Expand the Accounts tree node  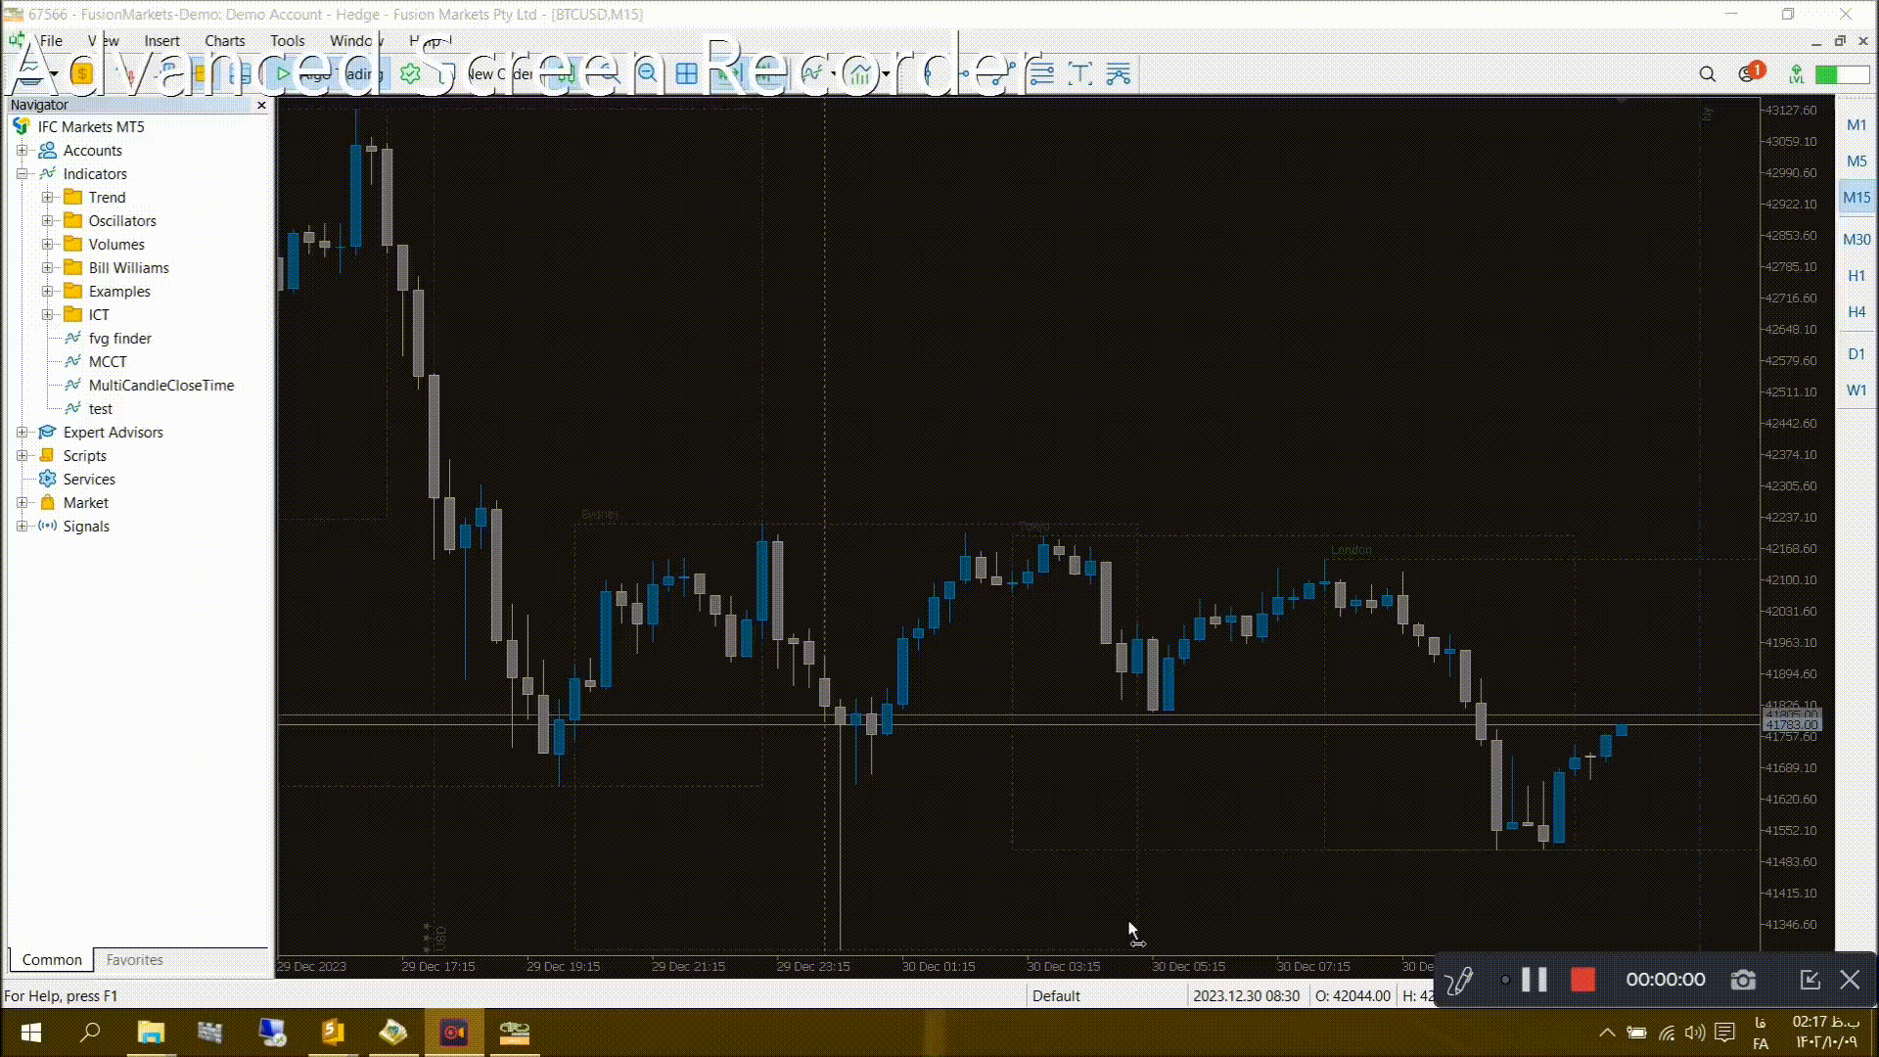22,151
